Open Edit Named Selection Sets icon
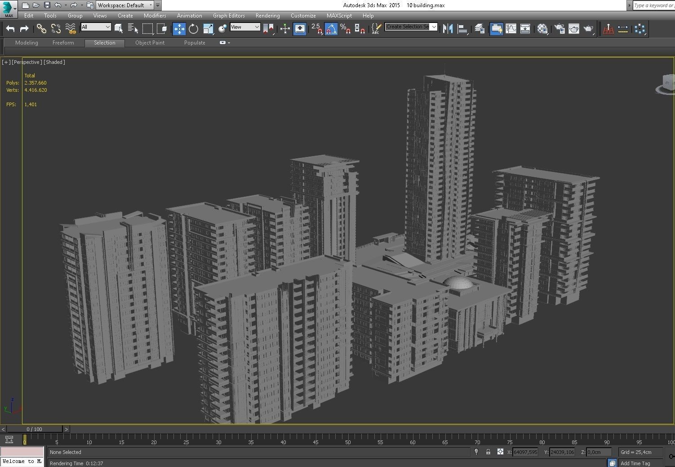This screenshot has height=467, width=675. (x=376, y=29)
